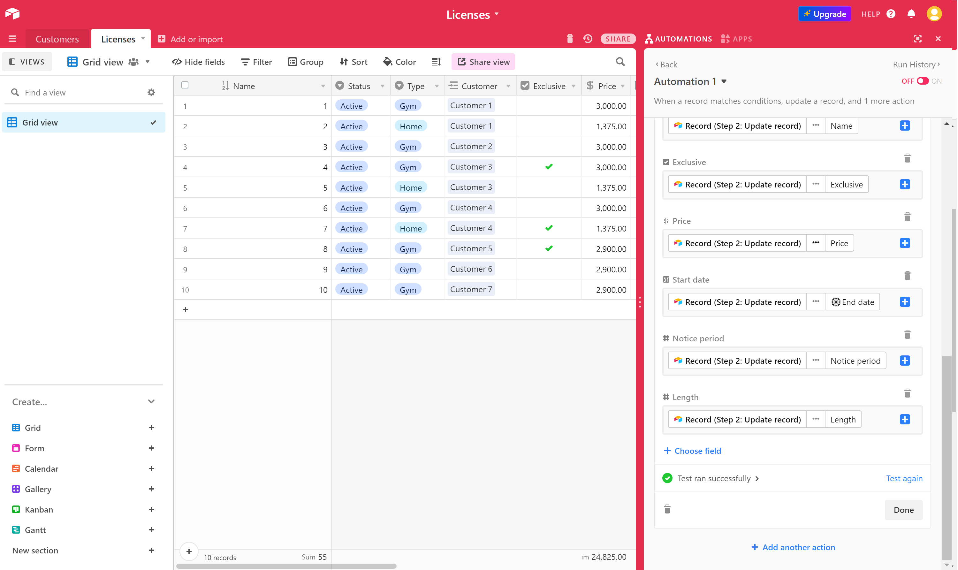The image size is (958, 570).
Task: Click blue plus button beside End date token
Action: 905,302
